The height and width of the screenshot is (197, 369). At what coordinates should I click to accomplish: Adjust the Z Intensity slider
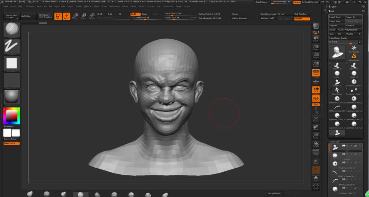pyautogui.click(x=141, y=18)
